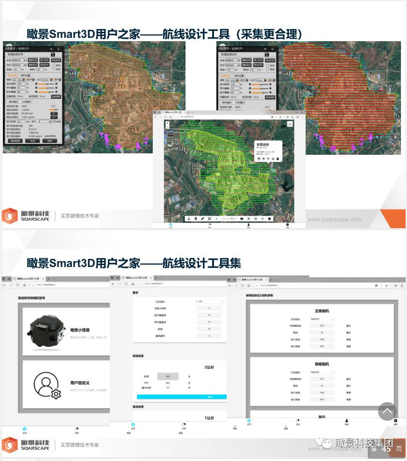Select the 分块模式 radio in left panel

click(20, 102)
